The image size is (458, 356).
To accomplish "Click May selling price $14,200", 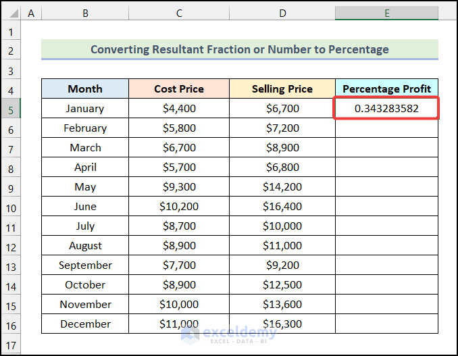I will tap(282, 187).
